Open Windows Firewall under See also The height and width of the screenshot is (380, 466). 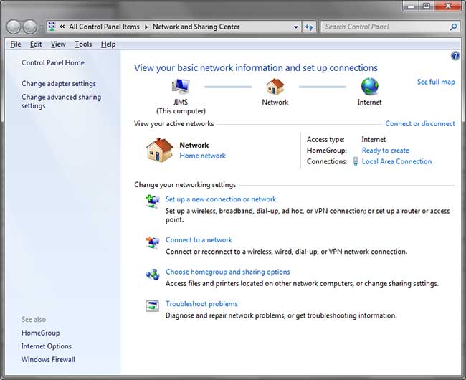pos(48,359)
